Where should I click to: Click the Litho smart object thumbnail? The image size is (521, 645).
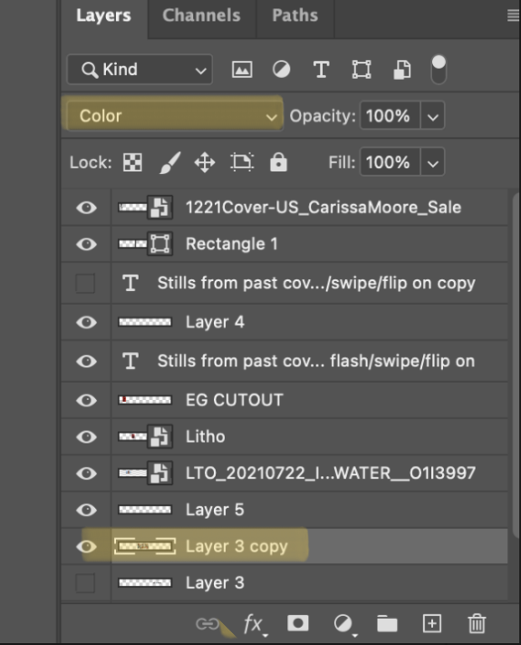click(x=145, y=436)
